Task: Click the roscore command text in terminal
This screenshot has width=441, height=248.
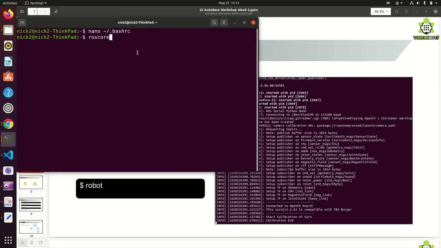Action: point(99,37)
